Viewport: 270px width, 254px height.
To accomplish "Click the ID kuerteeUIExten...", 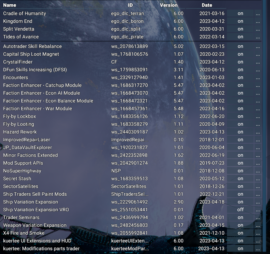I will click(x=130, y=241).
